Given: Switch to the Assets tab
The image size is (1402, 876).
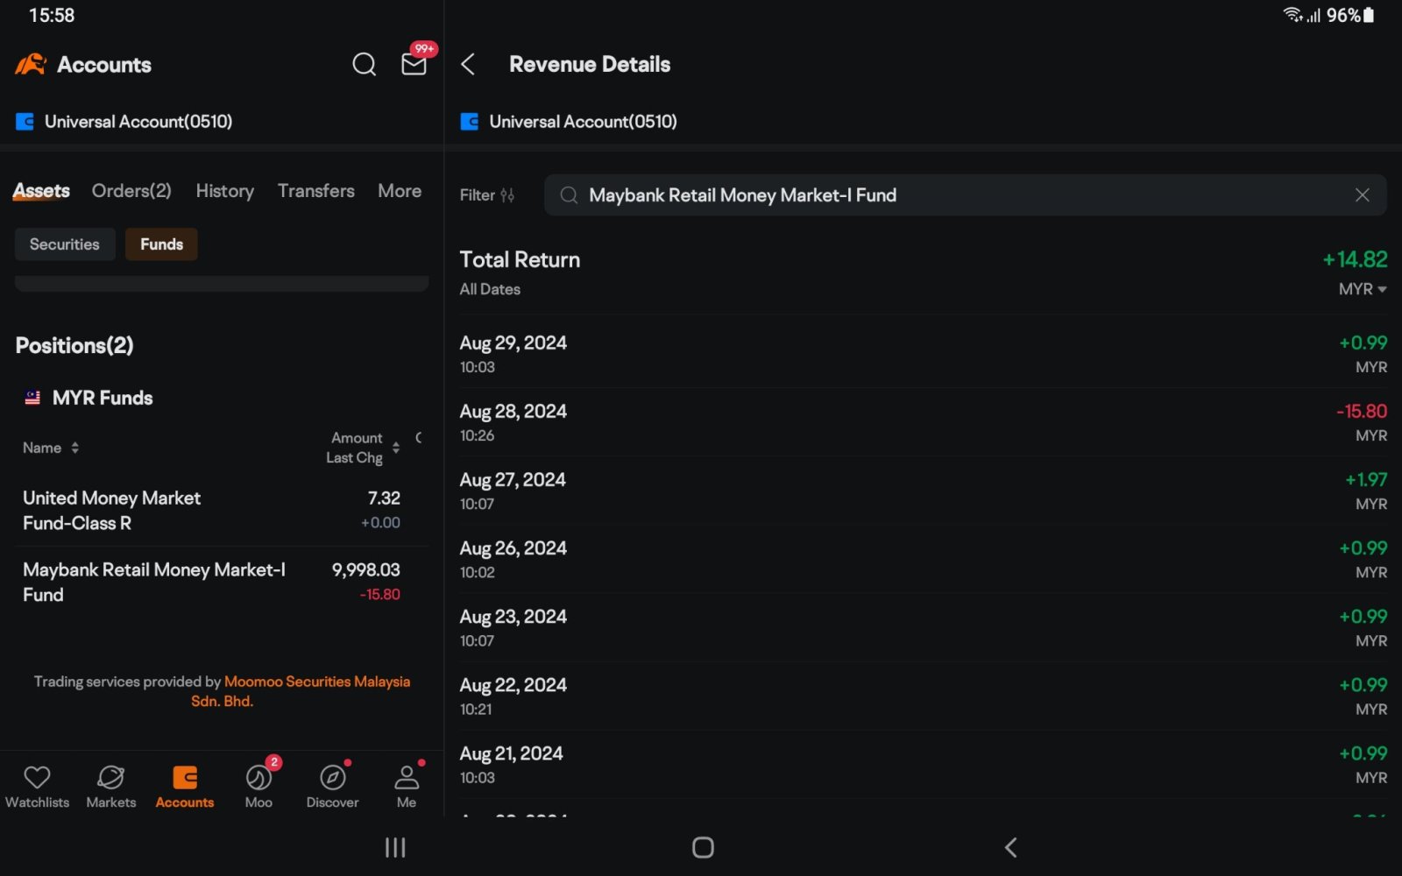Looking at the screenshot, I should click(x=41, y=191).
